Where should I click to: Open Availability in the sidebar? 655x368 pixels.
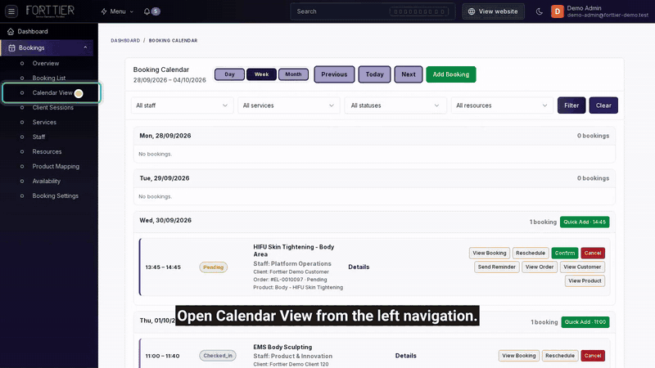coord(47,181)
